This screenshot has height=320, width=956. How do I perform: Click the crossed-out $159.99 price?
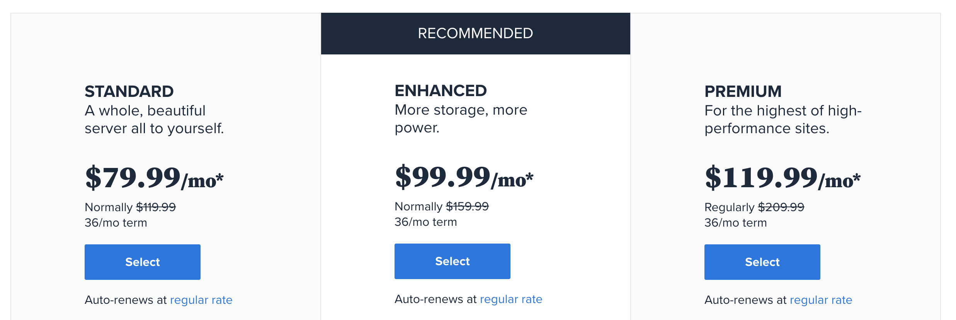467,207
